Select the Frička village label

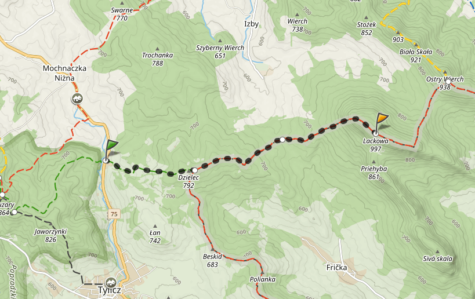[336, 267]
